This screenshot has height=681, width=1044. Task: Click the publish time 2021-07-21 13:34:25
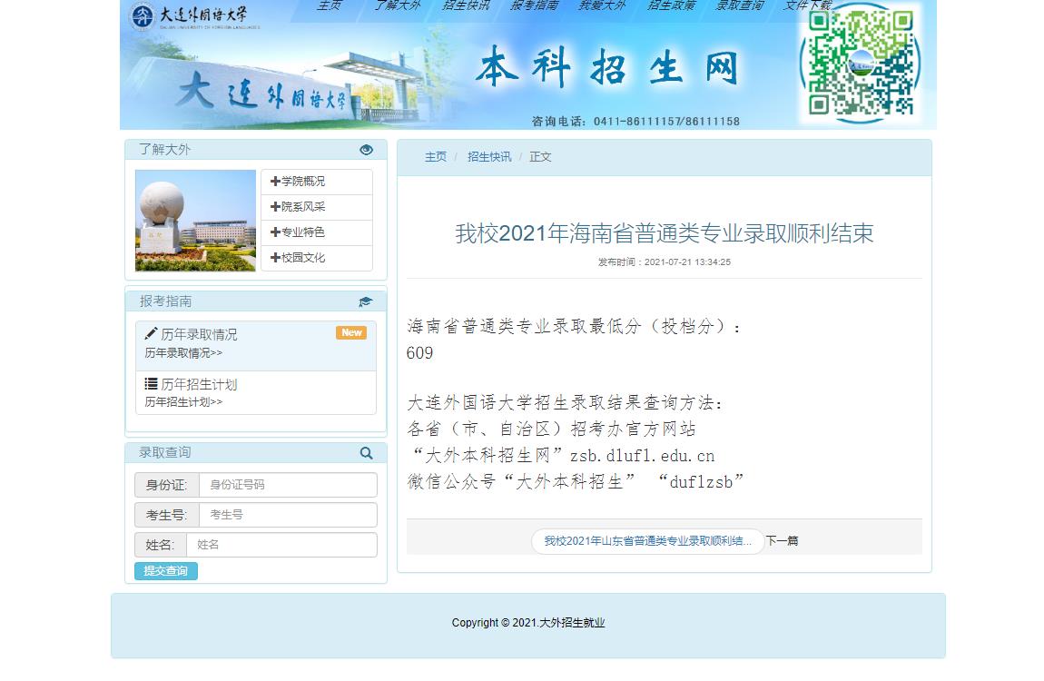click(x=687, y=262)
